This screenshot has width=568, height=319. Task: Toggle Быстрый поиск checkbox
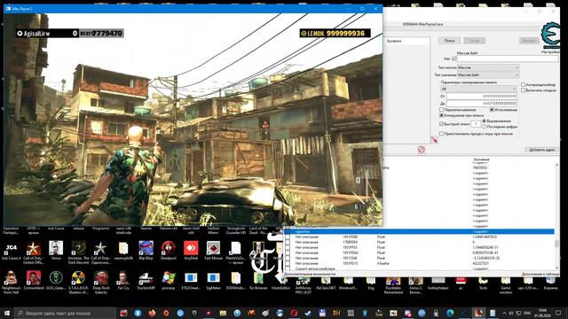(x=442, y=124)
